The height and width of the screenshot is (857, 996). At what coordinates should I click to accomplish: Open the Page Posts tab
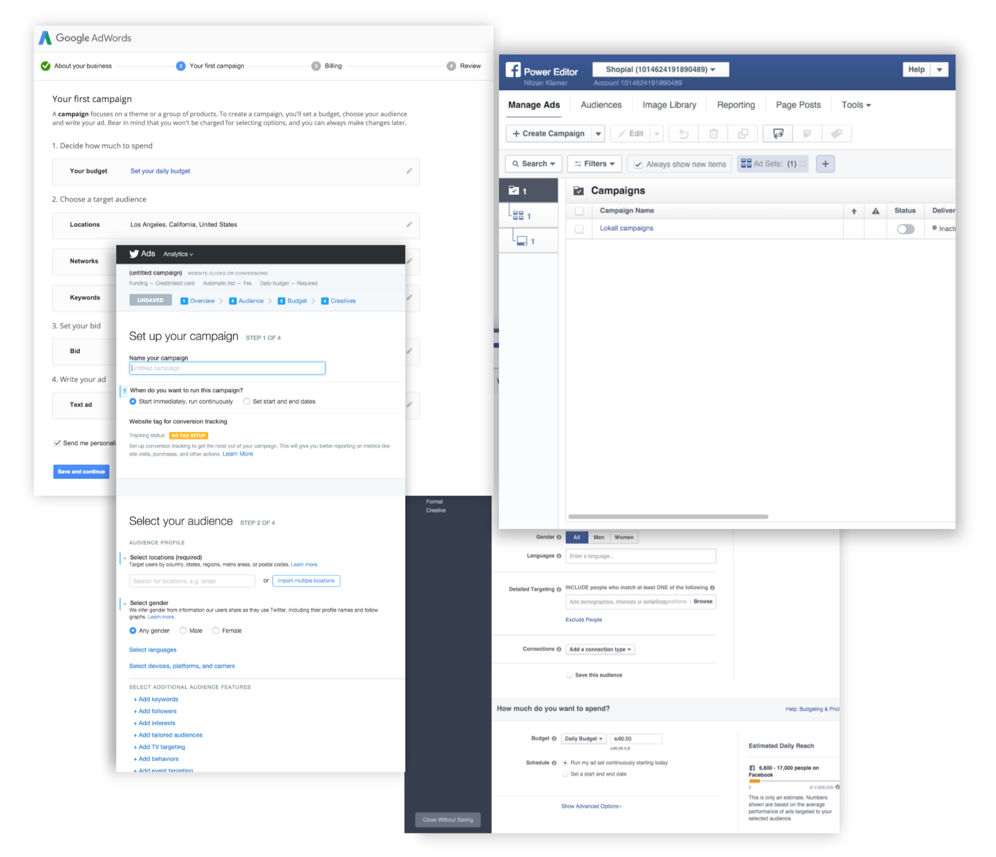pos(798,105)
